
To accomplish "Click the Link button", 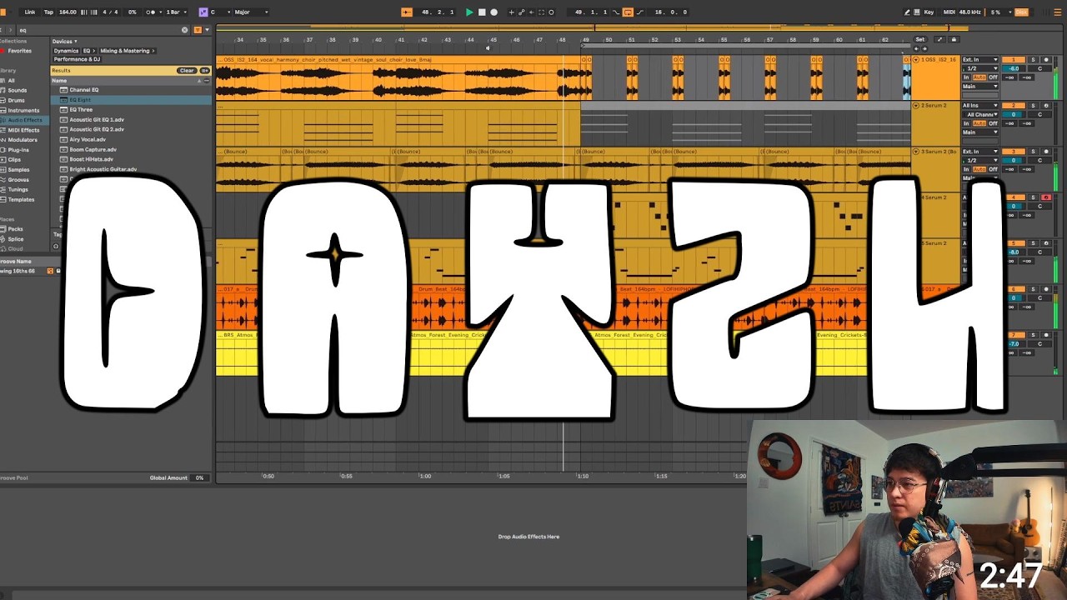I will [x=30, y=12].
